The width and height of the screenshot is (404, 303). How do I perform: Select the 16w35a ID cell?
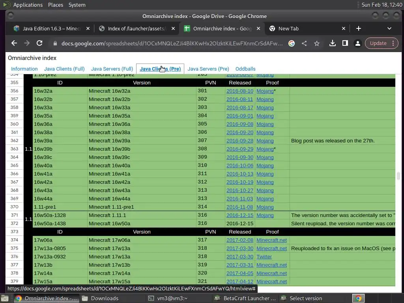click(x=60, y=116)
